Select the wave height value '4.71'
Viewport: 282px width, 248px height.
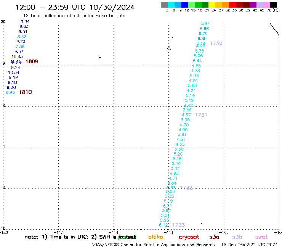point(173,178)
